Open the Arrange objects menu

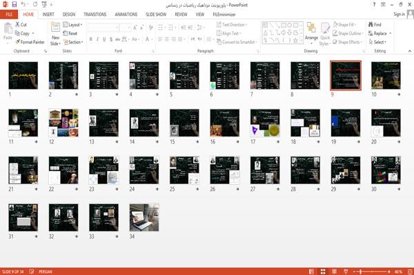tap(311, 33)
